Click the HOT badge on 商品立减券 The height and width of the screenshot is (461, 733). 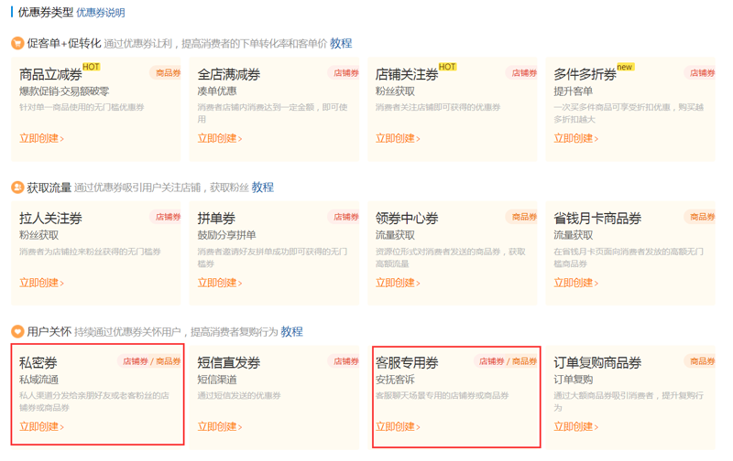tap(91, 67)
